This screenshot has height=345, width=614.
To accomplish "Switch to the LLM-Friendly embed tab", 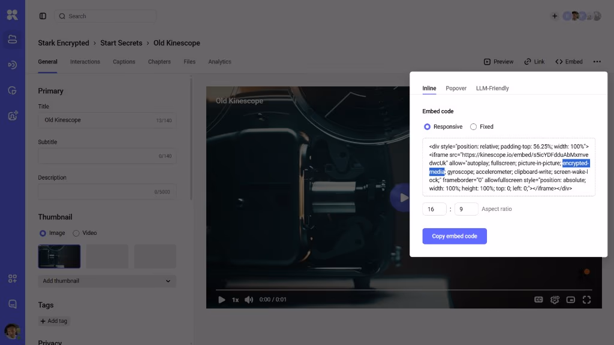I will [492, 89].
